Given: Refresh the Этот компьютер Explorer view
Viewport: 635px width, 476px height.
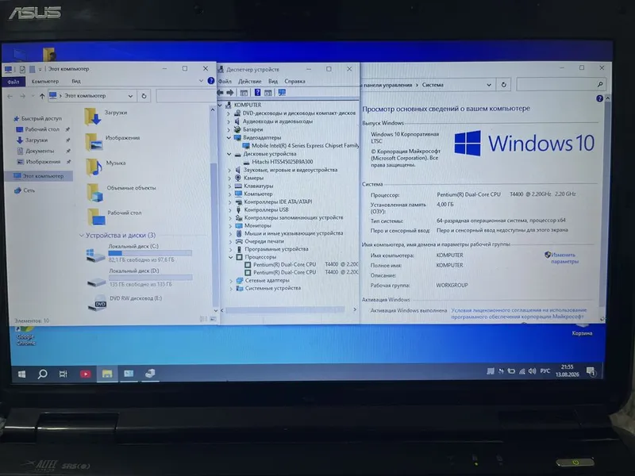Looking at the screenshot, I should (x=144, y=96).
